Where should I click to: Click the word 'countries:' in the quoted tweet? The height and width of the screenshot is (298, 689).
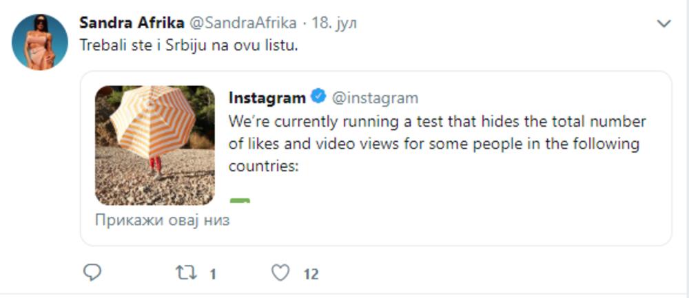pyautogui.click(x=263, y=166)
